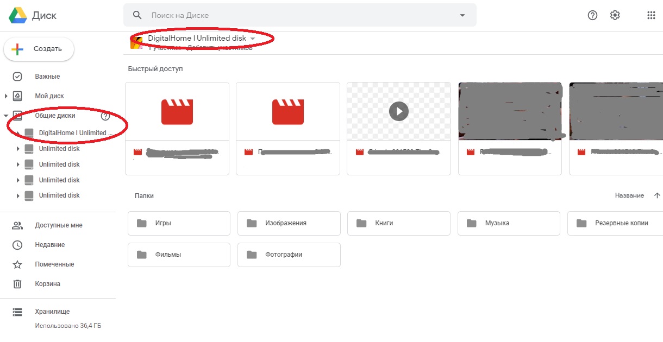The width and height of the screenshot is (663, 342).
Task: Open the Резервные копии folder
Action: (x=615, y=223)
